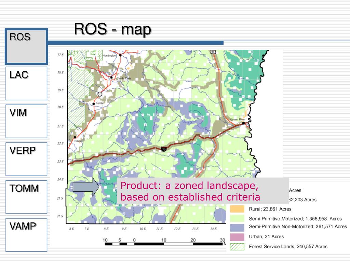Select the ROS box in sidebar
The height and width of the screenshot is (262, 350).
[26, 46]
